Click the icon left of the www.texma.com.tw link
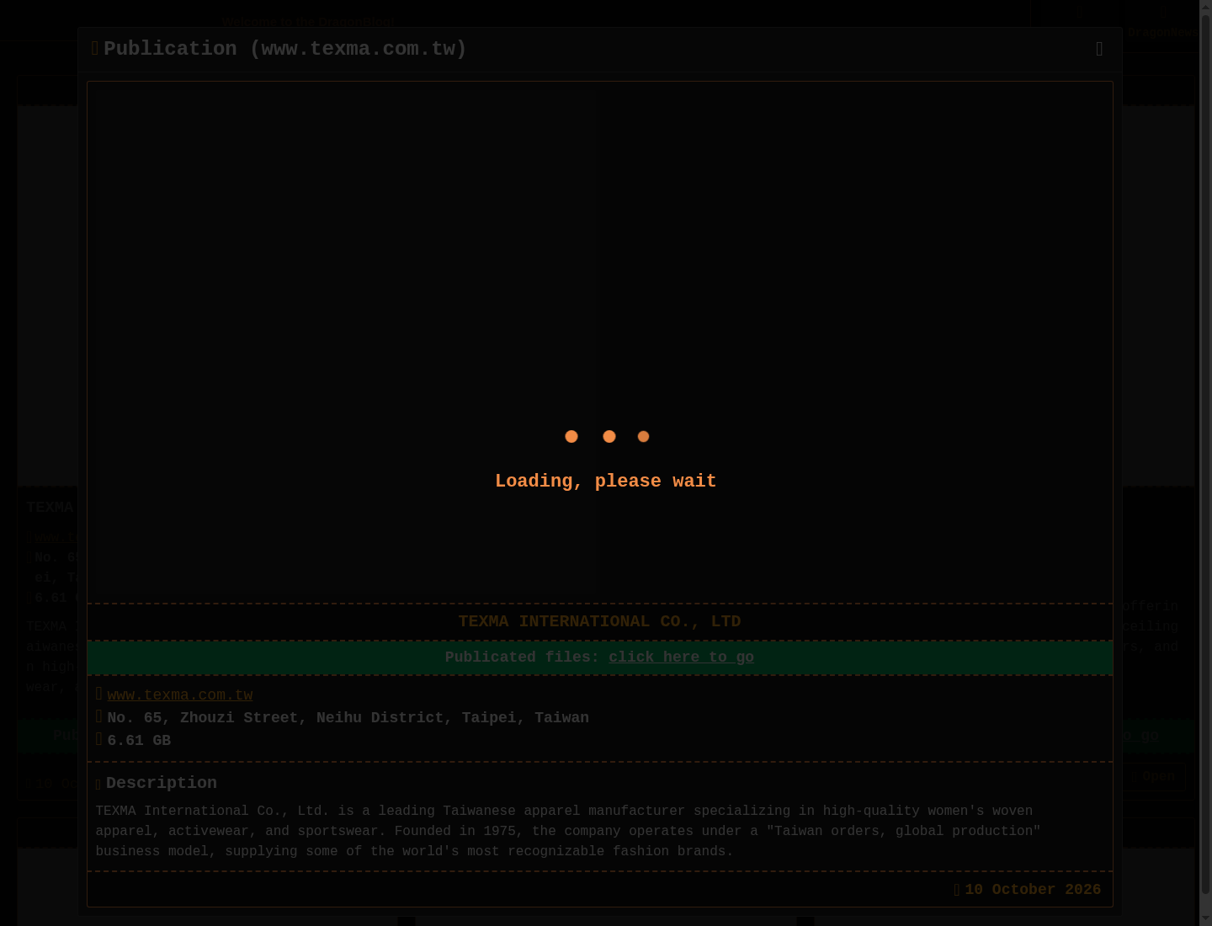Screen dimensions: 1212x926 (99, 694)
